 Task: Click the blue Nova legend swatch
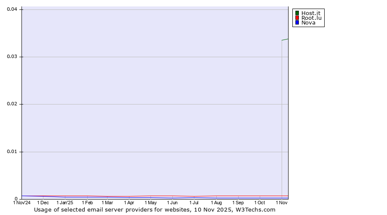coord(297,22)
